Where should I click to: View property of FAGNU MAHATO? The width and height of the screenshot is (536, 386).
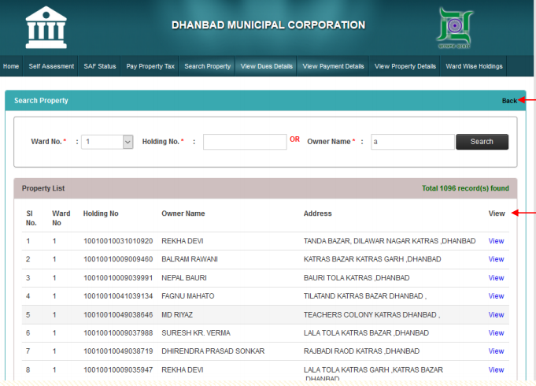pos(496,296)
